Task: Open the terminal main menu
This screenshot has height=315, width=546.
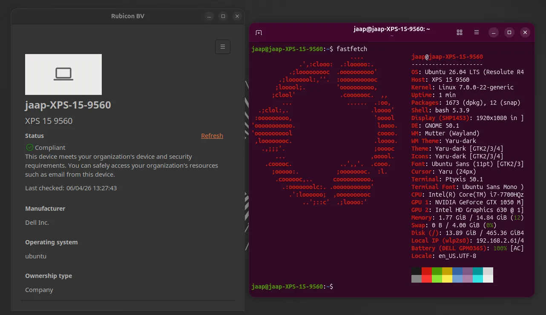Action: (477, 32)
